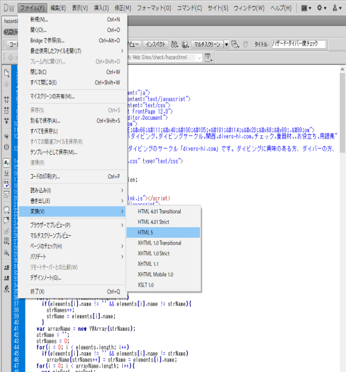Image resolution: width=346 pixels, height=372 pixels.
Task: Click Collapse Selection coding icon
Action: (x=7, y=110)
